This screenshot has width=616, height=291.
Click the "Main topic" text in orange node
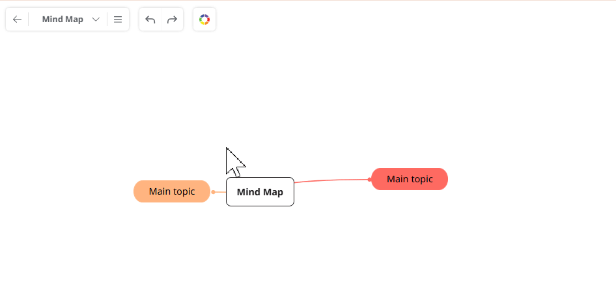(172, 191)
